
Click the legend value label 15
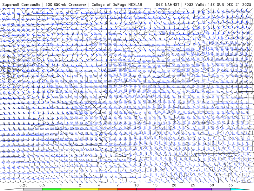(x=155, y=185)
